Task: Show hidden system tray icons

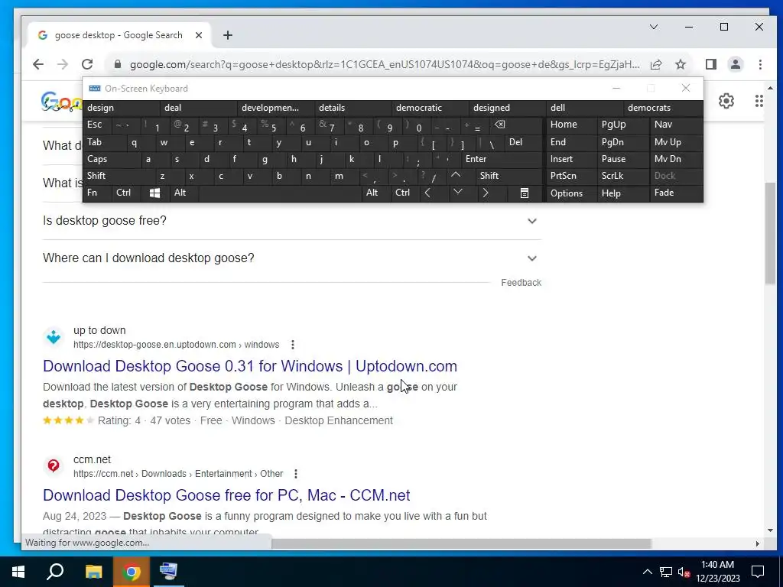Action: point(647,572)
